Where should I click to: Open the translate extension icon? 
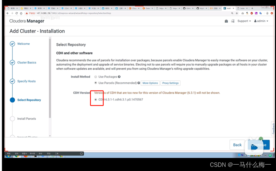pyautogui.click(x=261, y=13)
